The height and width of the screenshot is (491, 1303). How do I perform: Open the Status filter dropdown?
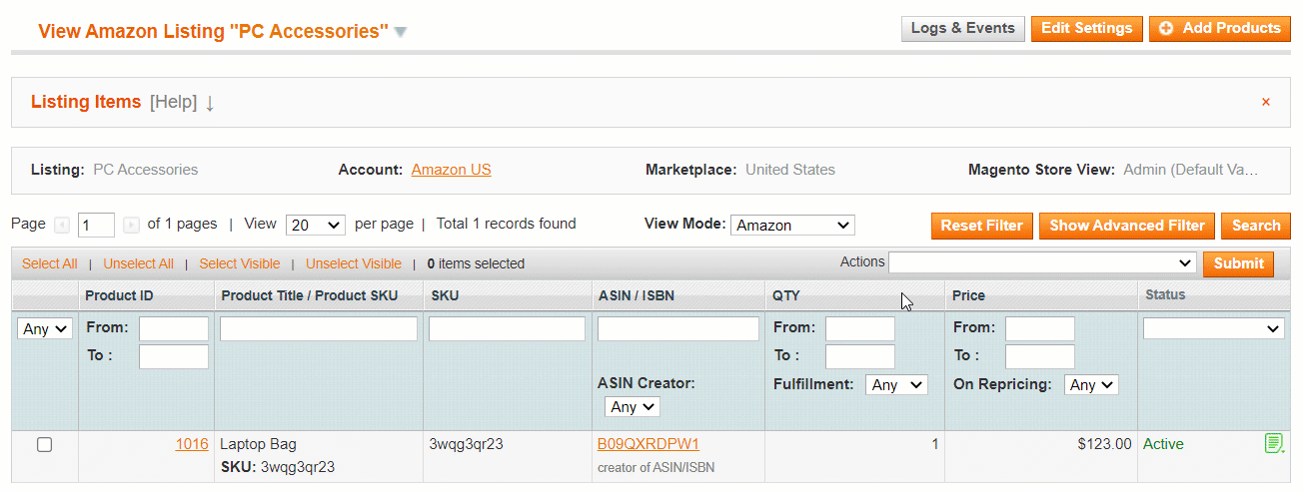[x=1213, y=328]
